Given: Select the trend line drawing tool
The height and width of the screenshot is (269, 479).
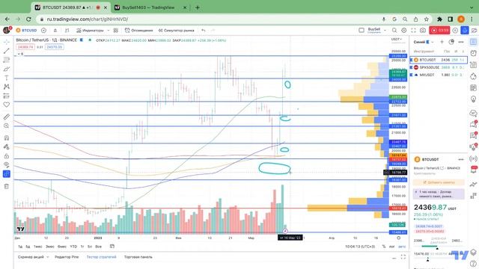Looking at the screenshot, I should pyautogui.click(x=7, y=51).
